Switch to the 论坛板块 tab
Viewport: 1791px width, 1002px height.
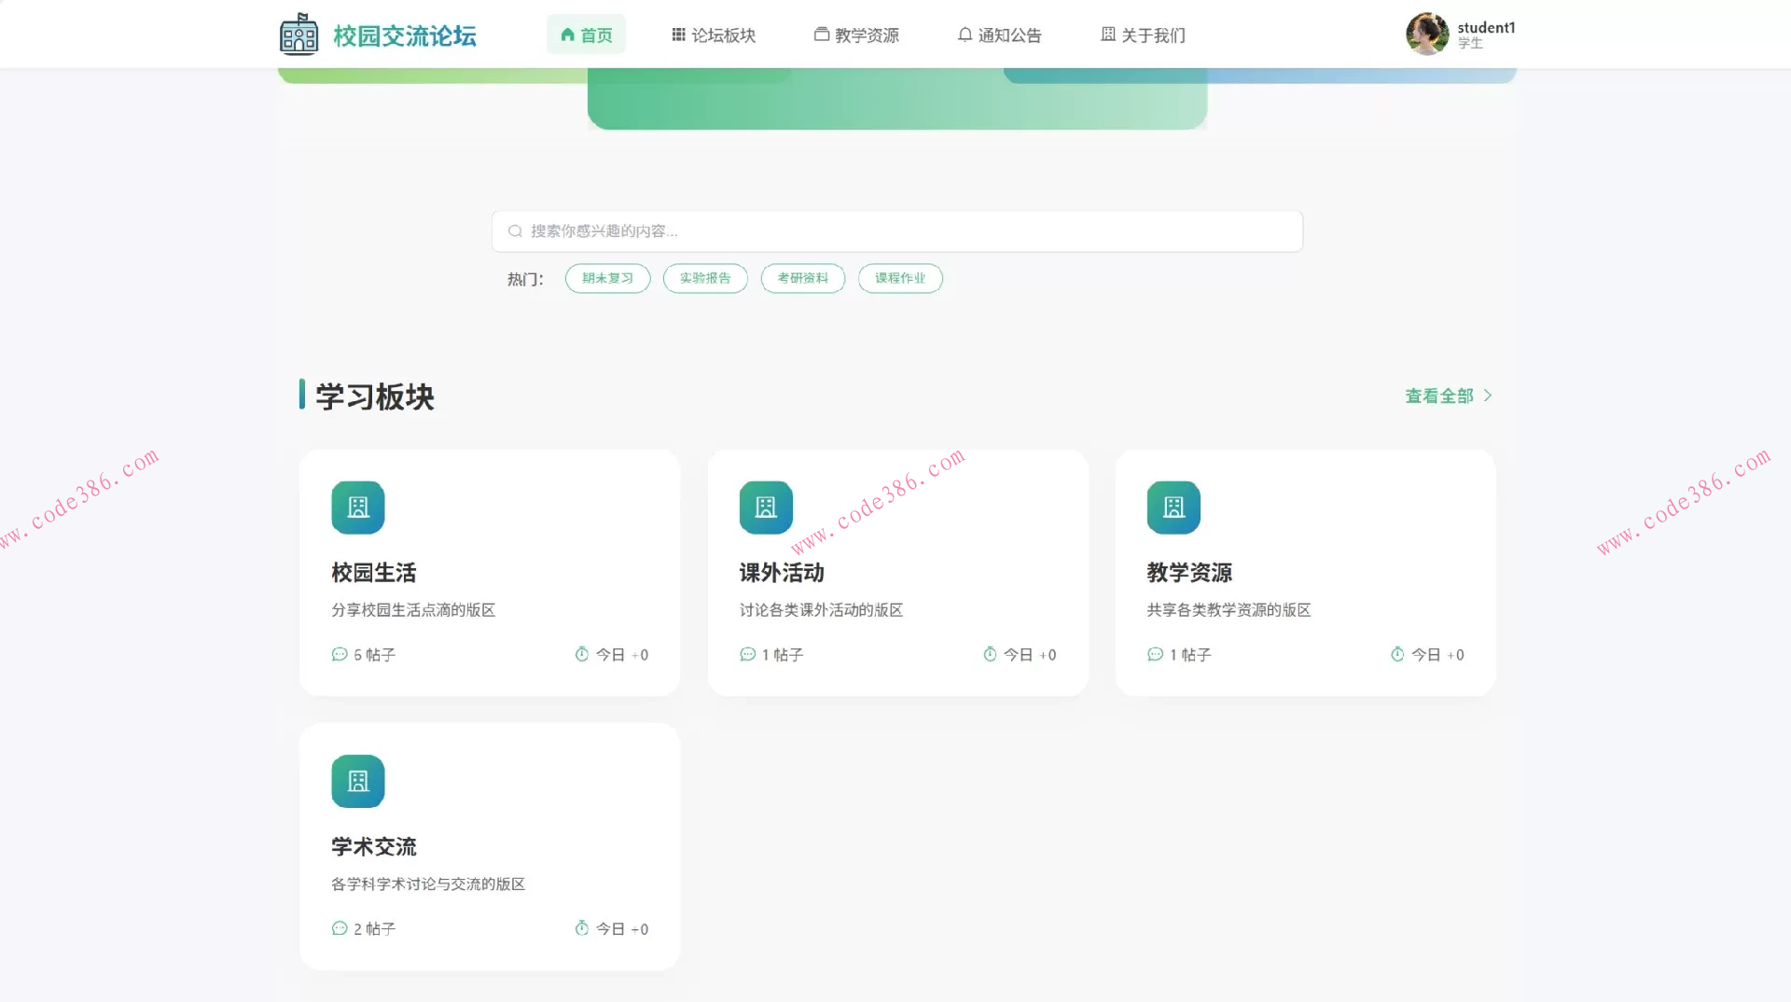point(715,35)
